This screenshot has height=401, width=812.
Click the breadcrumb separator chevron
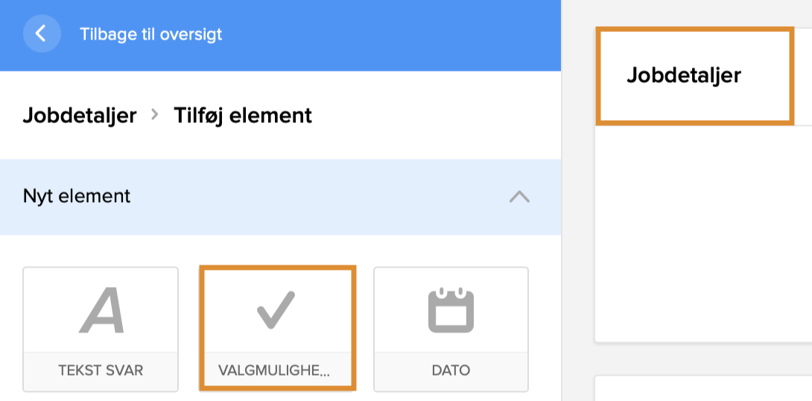(155, 115)
